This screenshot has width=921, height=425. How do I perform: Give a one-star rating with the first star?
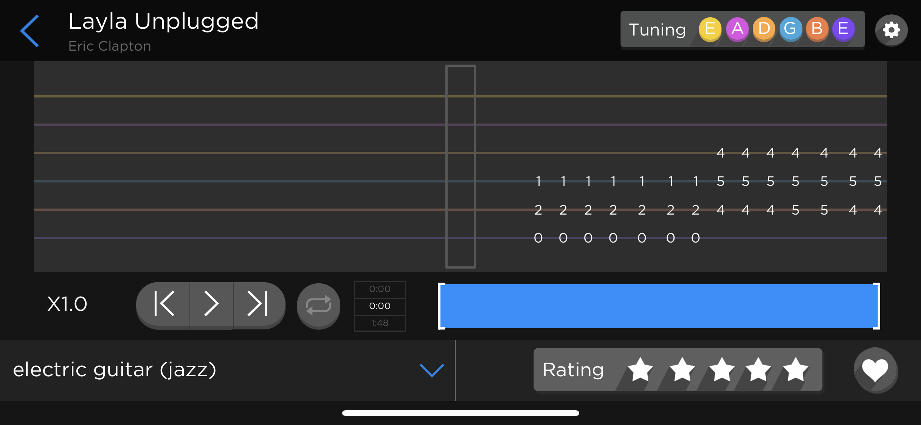click(x=640, y=369)
